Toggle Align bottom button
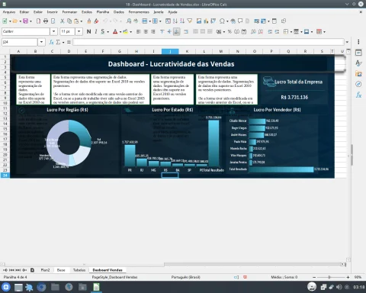The height and width of the screenshot is (293, 366). coord(177,31)
